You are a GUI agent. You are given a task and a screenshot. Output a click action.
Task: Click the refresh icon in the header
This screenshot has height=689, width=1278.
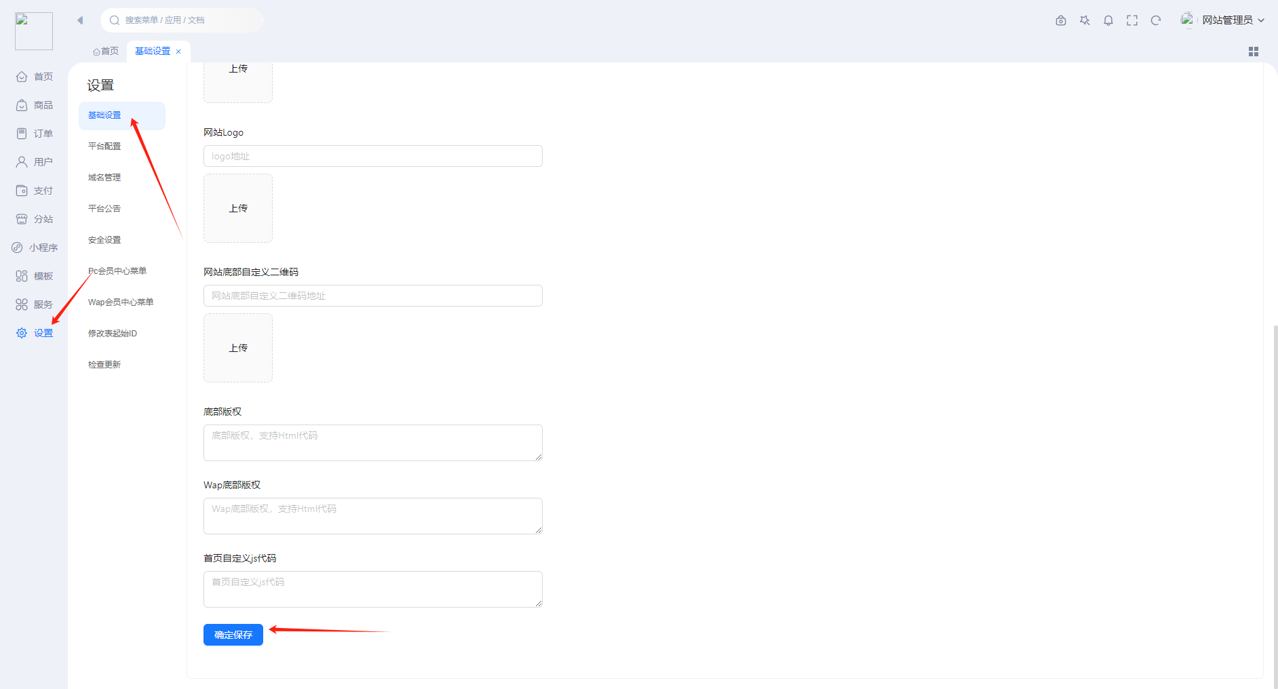point(1156,20)
